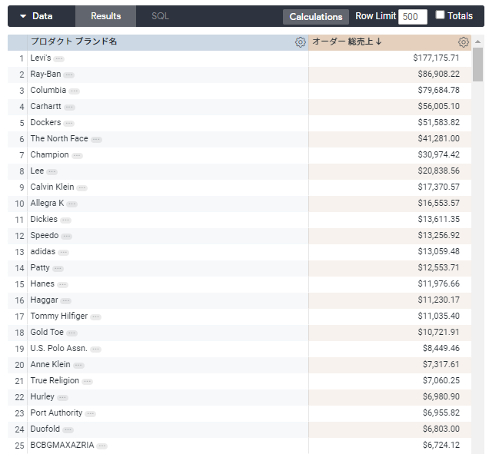Click row number 10

[x=19, y=204]
